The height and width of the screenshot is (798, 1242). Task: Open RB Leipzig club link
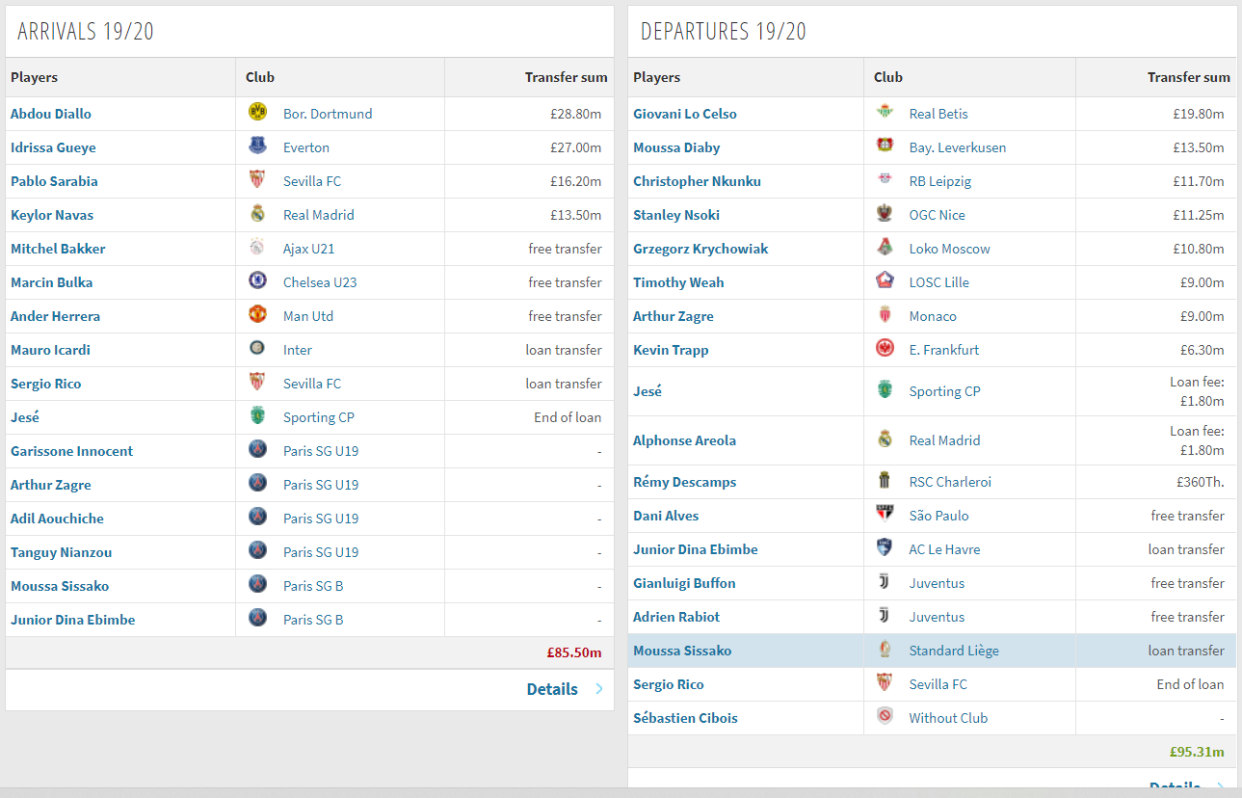click(x=940, y=181)
